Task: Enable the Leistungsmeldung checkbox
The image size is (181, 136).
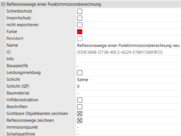Action: (80, 73)
